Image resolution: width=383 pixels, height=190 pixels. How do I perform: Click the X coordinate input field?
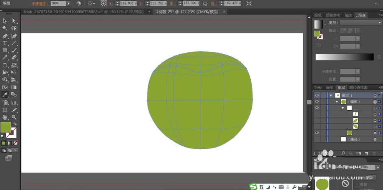(128, 3)
